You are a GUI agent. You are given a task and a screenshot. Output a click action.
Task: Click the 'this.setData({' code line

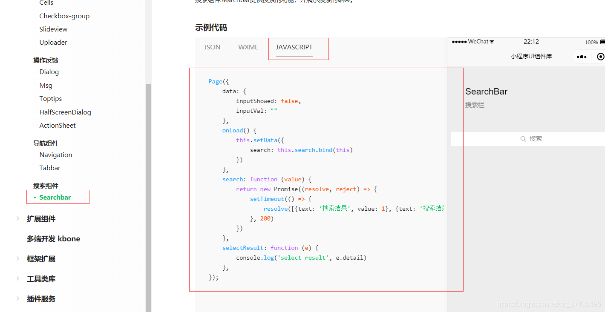[x=260, y=140]
